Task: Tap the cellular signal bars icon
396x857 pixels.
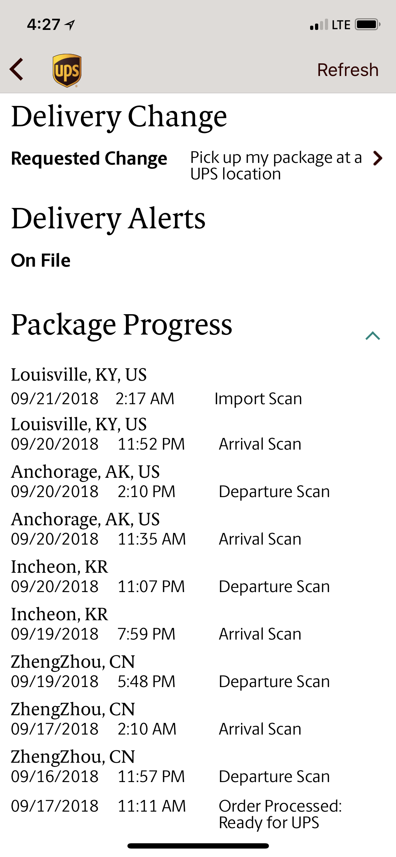Action: (x=319, y=25)
